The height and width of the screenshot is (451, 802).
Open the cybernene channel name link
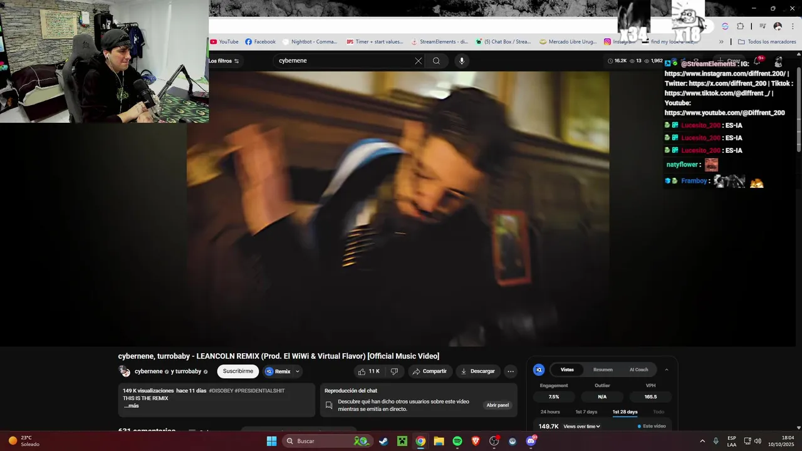click(148, 371)
